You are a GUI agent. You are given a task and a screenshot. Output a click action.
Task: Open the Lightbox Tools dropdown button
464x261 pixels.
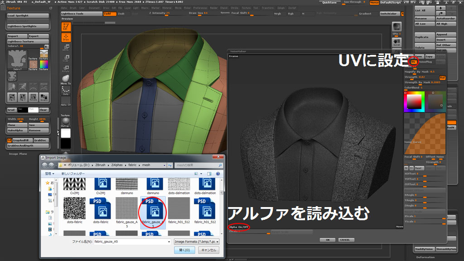point(82,14)
